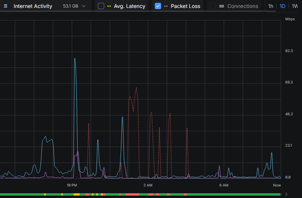
Task: Click the Packet Loss label
Action: click(185, 6)
